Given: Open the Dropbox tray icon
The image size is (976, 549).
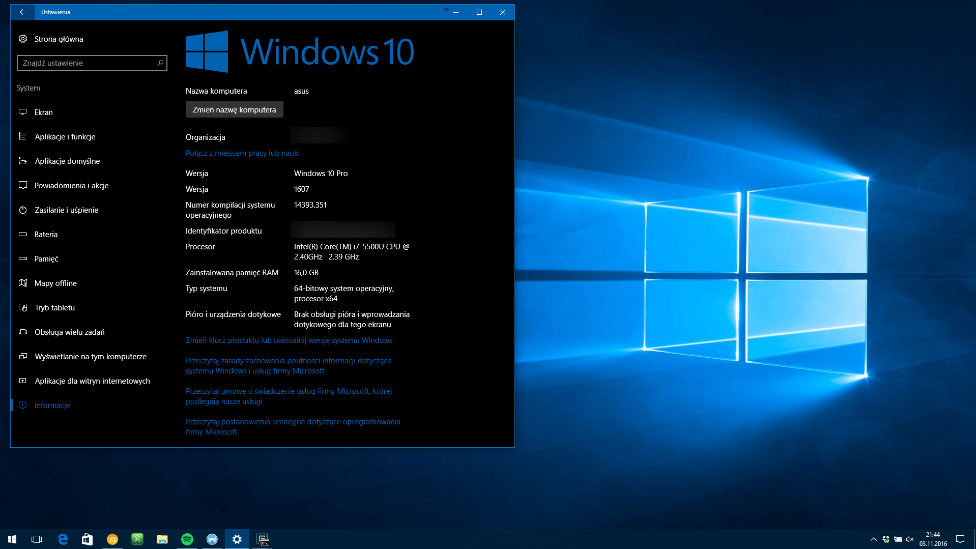Looking at the screenshot, I should (886, 539).
